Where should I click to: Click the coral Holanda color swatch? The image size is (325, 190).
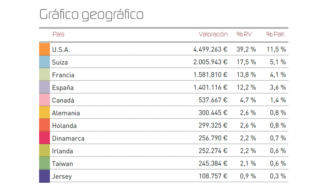tap(44, 125)
